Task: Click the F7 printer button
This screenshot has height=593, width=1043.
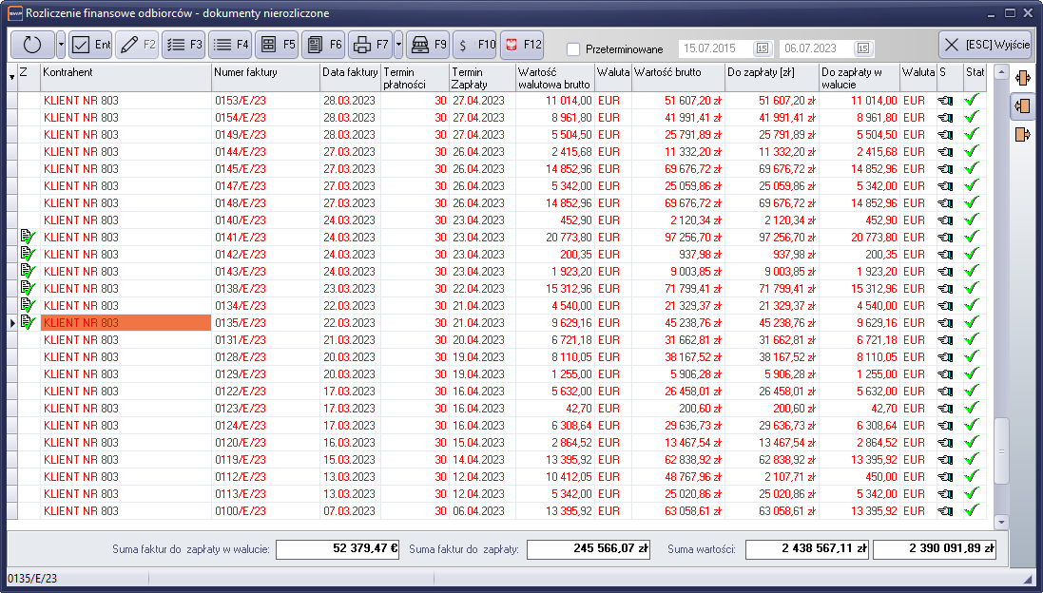Action: pyautogui.click(x=369, y=45)
